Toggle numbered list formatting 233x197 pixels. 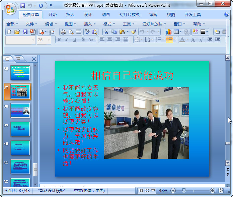158,40
